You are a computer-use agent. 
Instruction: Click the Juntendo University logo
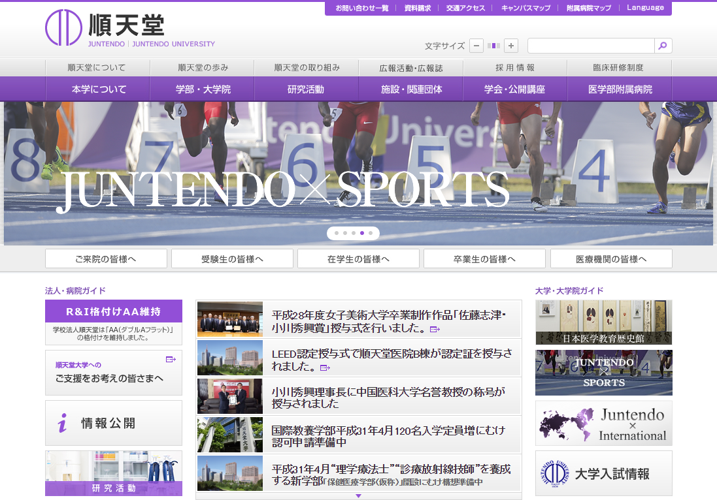(x=130, y=28)
